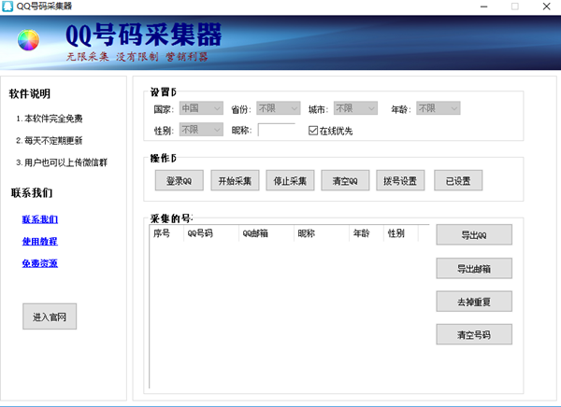Click the QQ邮箱 column header
Screen dimensions: 561x407
[266, 233]
